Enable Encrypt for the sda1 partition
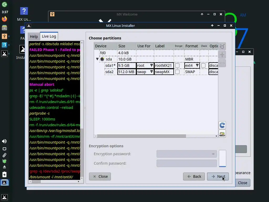Viewport: 269px width, 202px height. pyautogui.click(x=177, y=65)
